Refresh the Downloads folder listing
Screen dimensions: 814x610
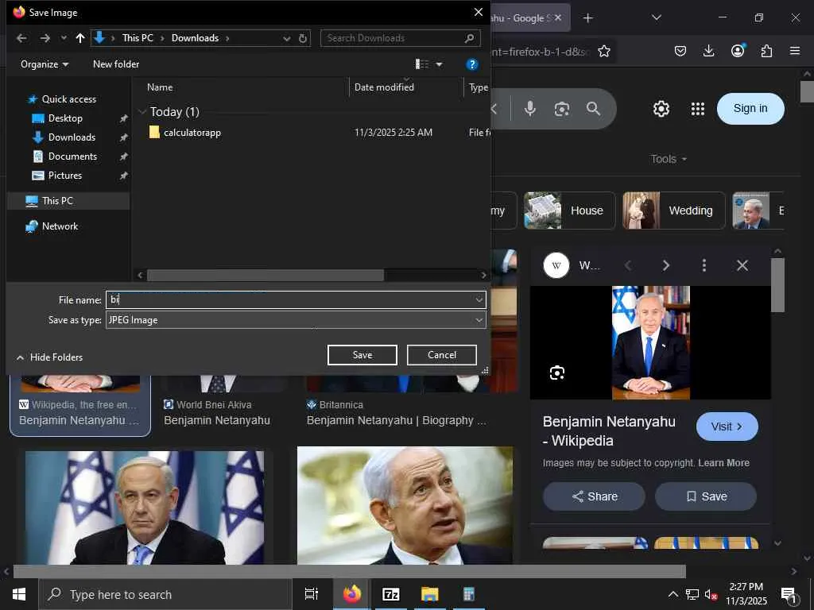[x=303, y=38]
